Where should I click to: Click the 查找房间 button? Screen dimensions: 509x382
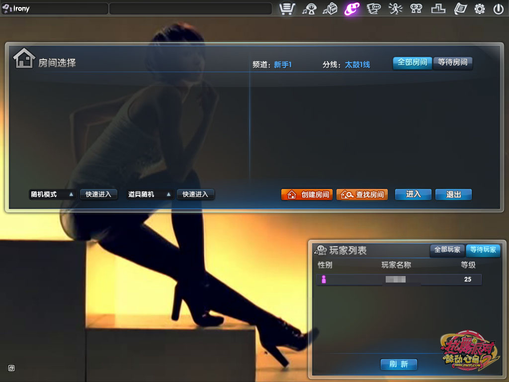[362, 194]
